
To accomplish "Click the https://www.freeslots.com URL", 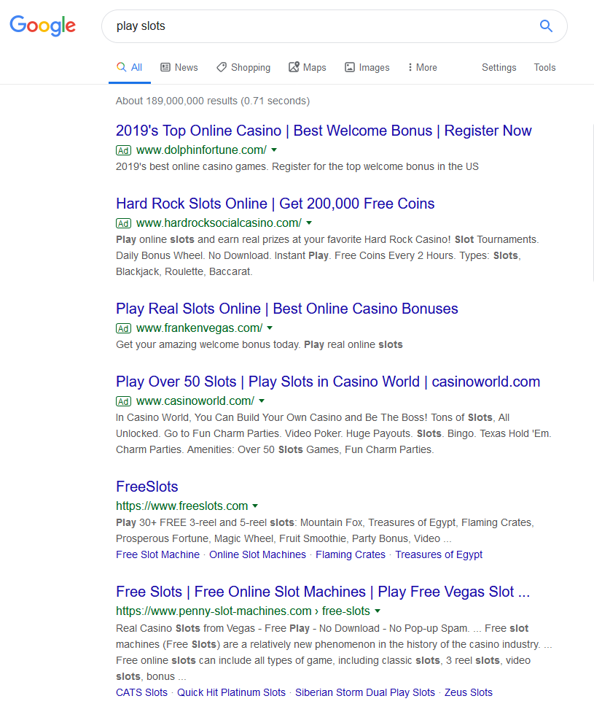I will pyautogui.click(x=181, y=506).
